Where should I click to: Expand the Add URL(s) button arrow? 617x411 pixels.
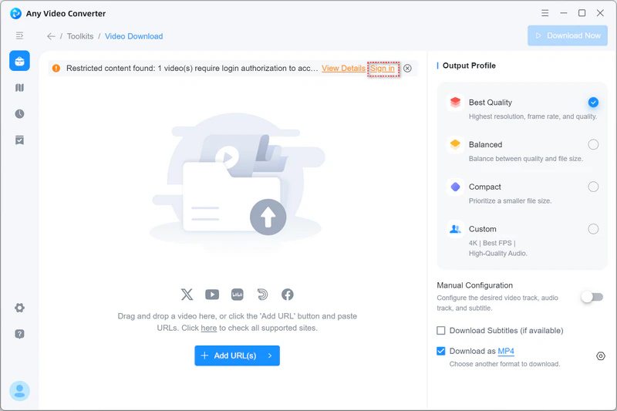pos(270,355)
